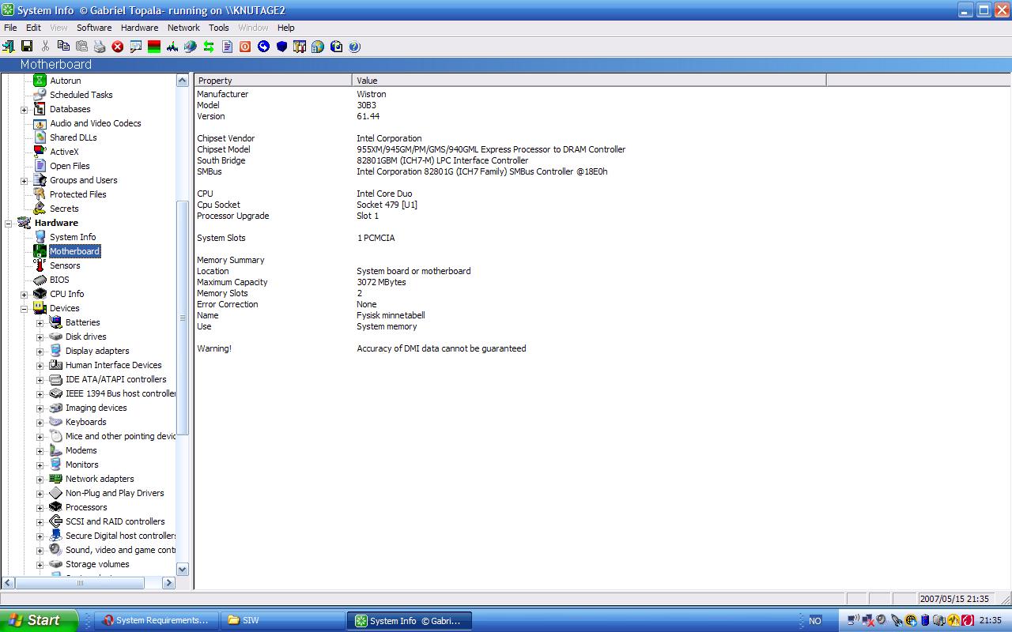The height and width of the screenshot is (632, 1012).
Task: Click the blue circular back-arrow toolbar icon
Action: click(263, 47)
